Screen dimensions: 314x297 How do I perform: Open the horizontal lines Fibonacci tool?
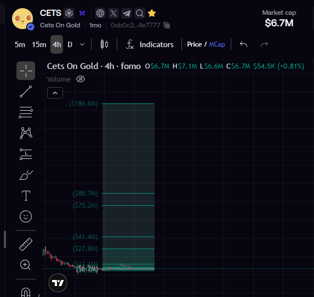pyautogui.click(x=26, y=112)
